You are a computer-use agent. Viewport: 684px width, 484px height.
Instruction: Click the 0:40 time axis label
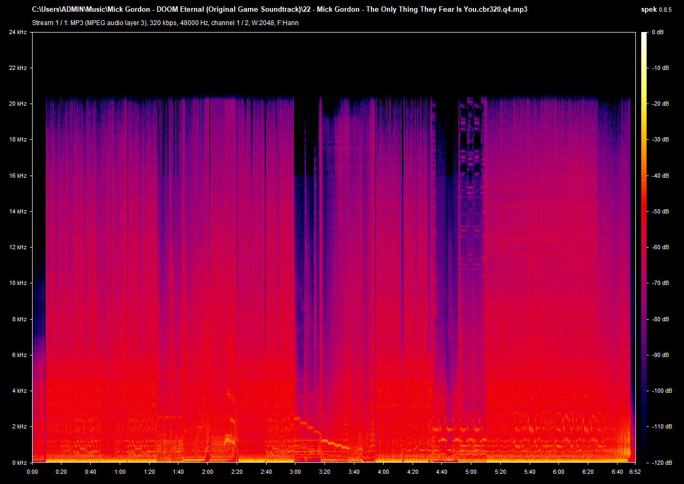(x=90, y=472)
